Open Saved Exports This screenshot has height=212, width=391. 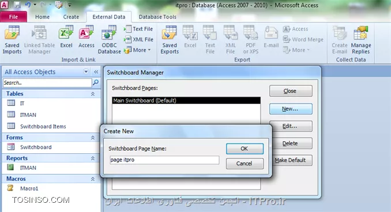tap(170, 40)
